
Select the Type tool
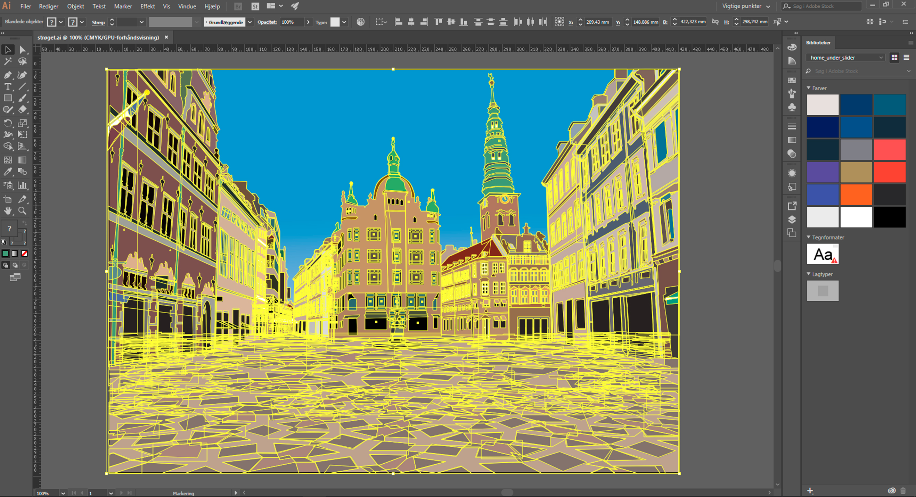[7, 87]
